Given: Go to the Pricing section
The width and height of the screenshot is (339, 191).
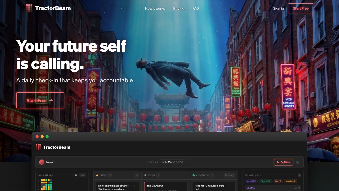Looking at the screenshot, I should point(179,8).
